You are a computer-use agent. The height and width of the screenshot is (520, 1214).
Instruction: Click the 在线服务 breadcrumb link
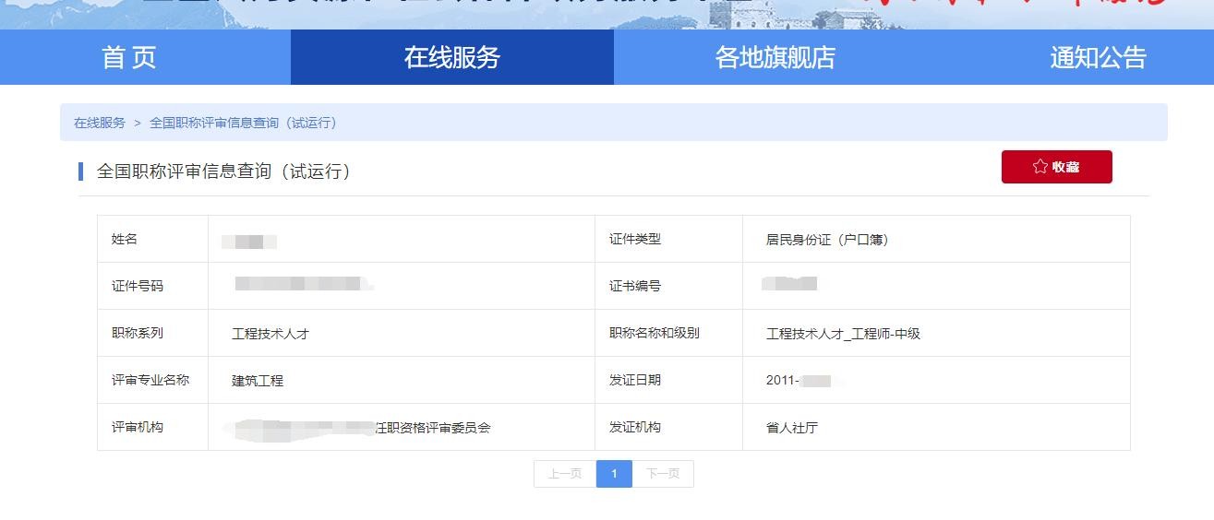point(100,123)
